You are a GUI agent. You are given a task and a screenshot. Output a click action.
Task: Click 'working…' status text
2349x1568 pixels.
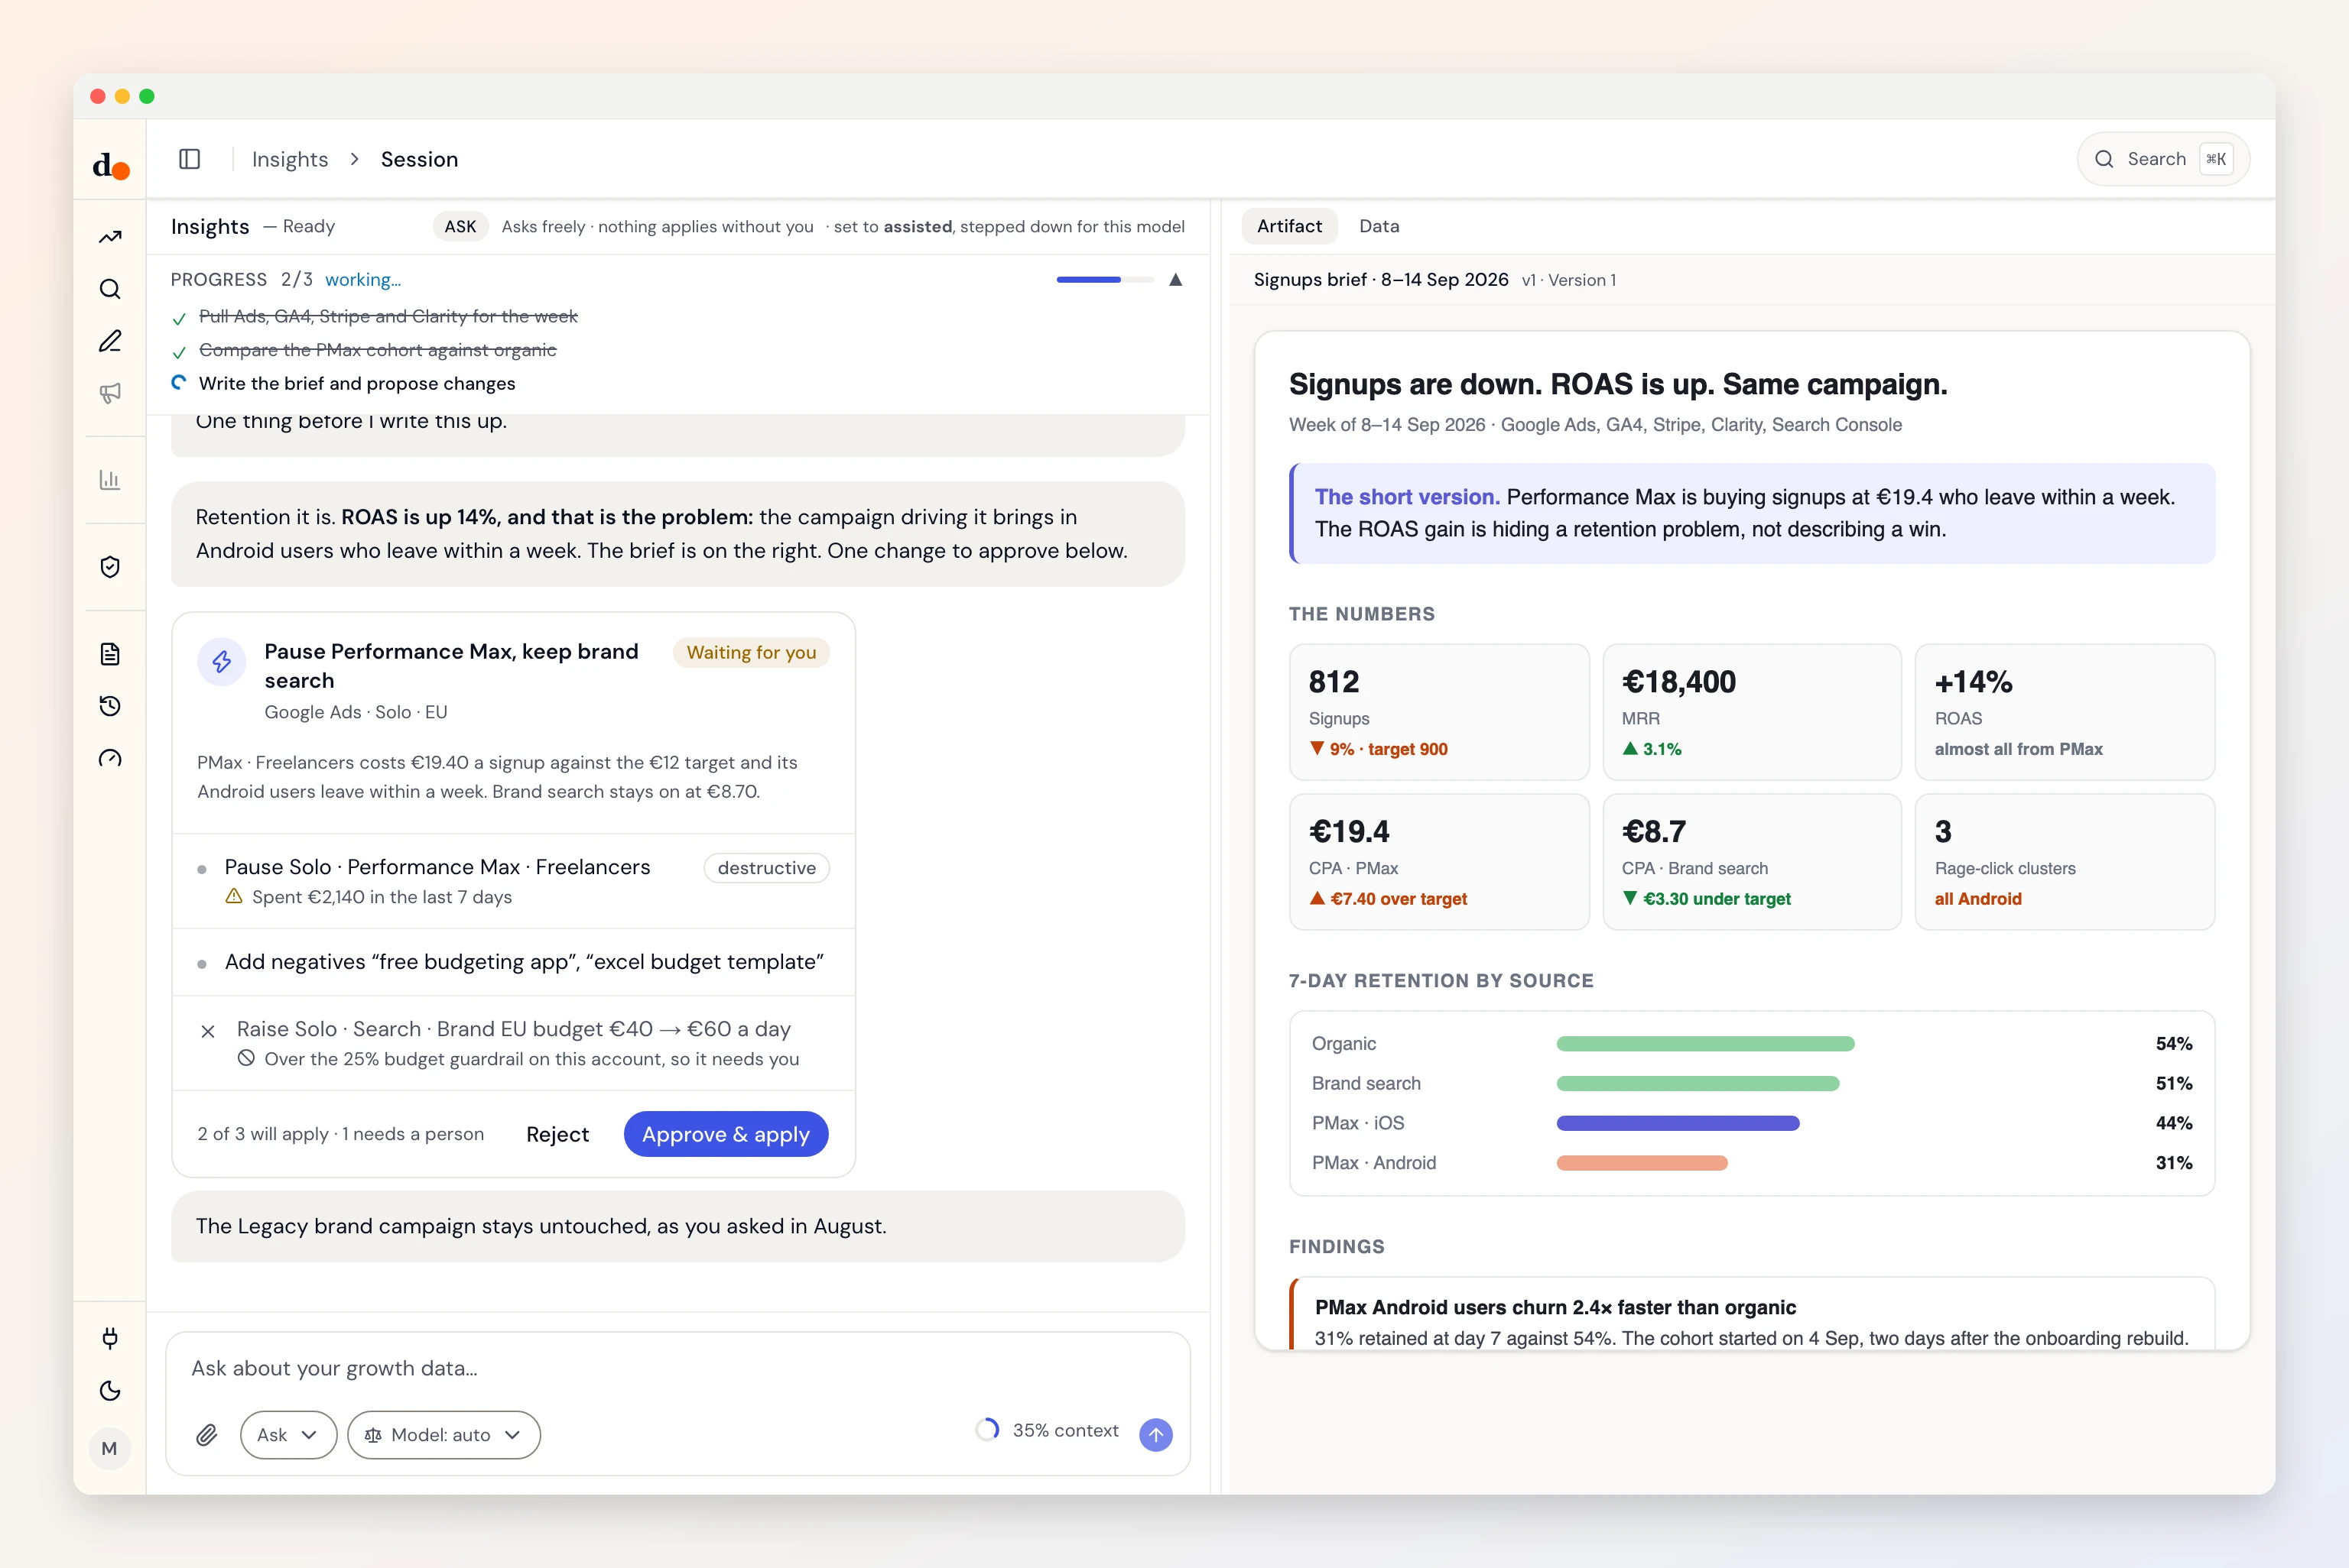[363, 280]
